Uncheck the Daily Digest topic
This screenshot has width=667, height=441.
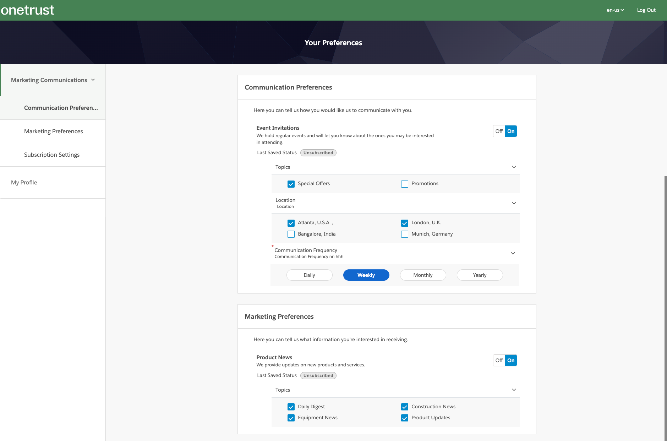[291, 407]
